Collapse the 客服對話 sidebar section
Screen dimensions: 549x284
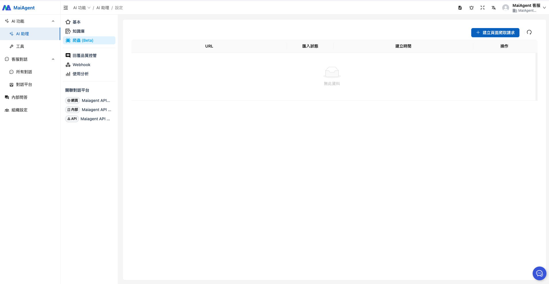click(x=53, y=59)
